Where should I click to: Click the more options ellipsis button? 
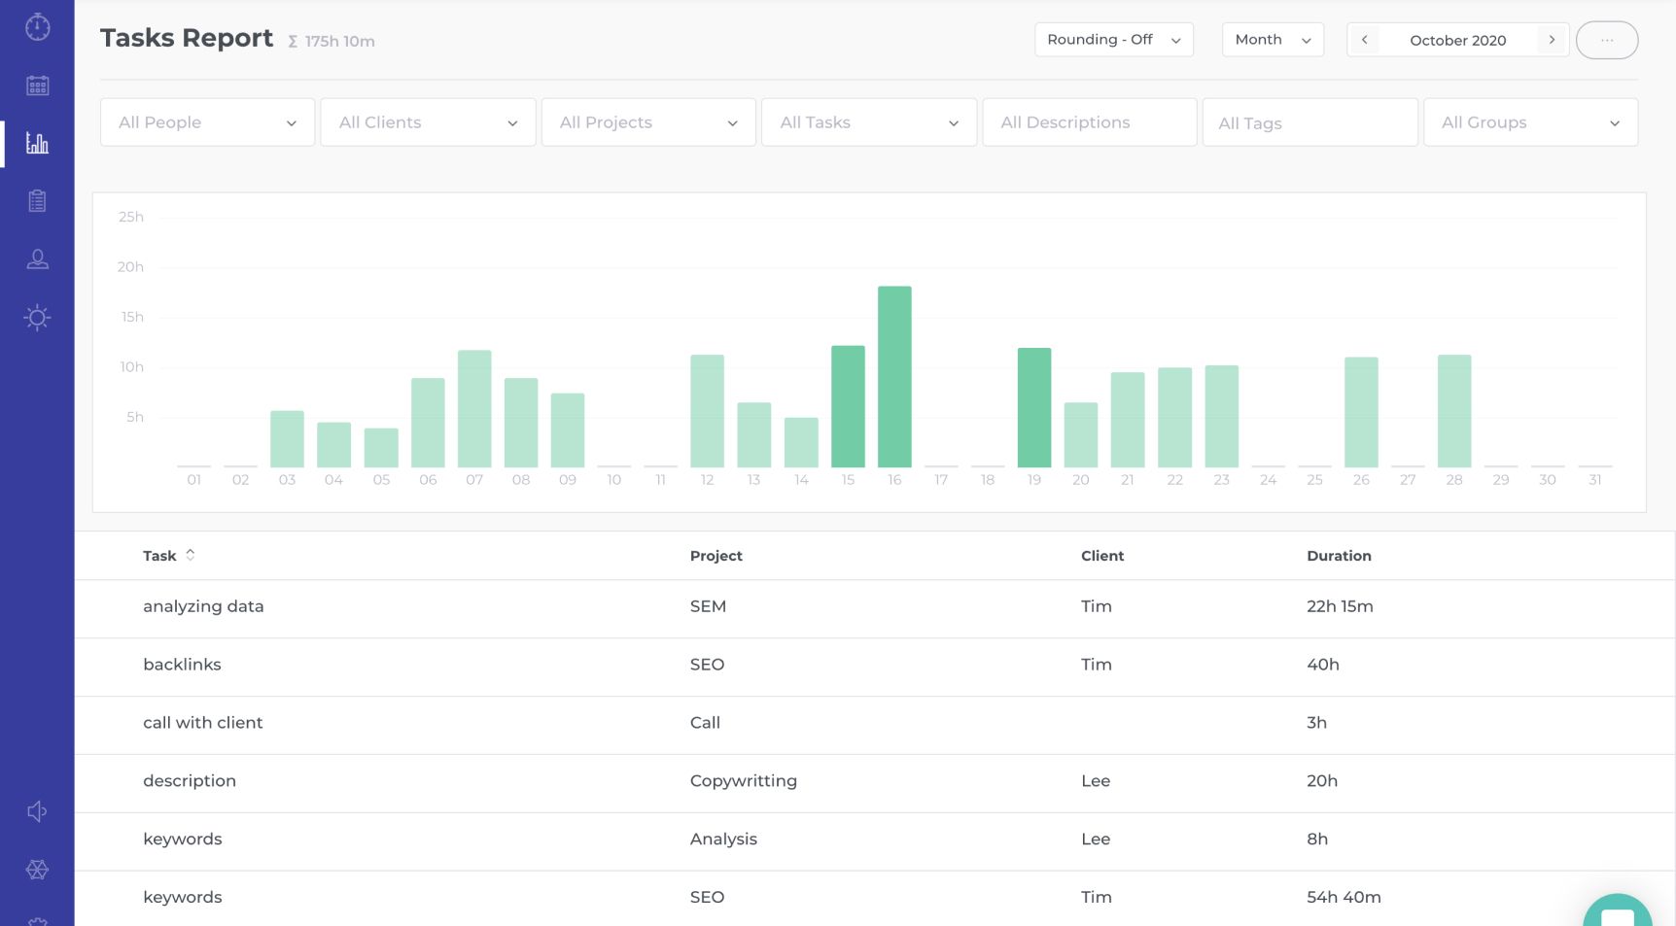click(x=1607, y=40)
